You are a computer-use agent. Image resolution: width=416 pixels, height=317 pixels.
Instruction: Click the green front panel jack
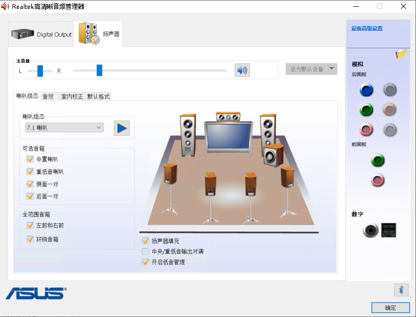pyautogui.click(x=378, y=161)
